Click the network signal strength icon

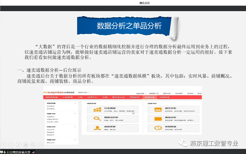point(33,152)
